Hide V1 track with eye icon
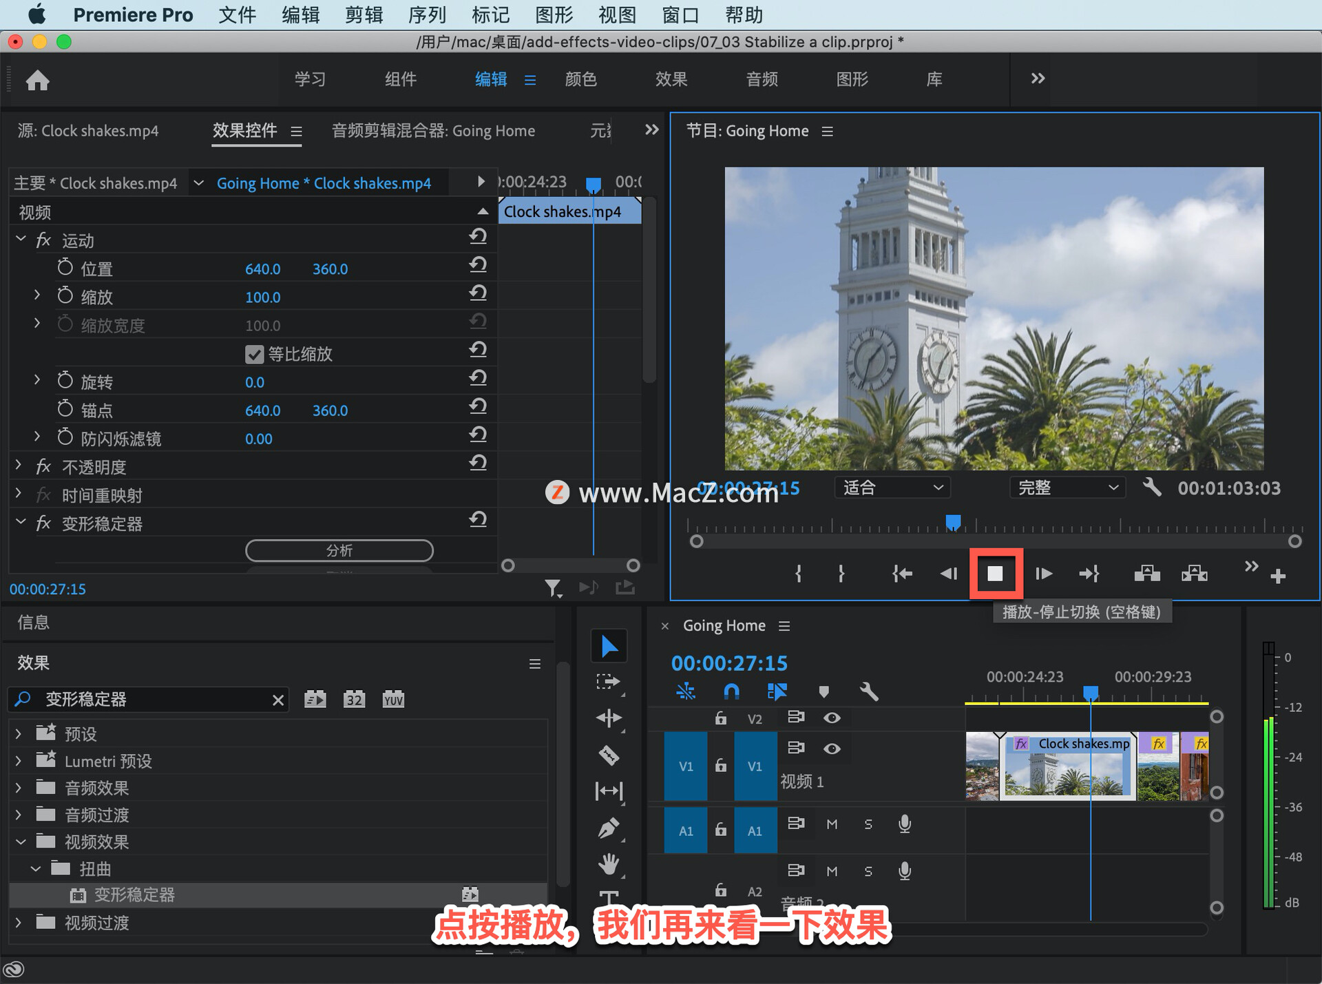Viewport: 1322px width, 984px height. [x=832, y=749]
